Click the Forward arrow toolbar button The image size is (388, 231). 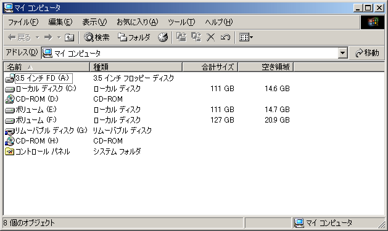pos(48,38)
